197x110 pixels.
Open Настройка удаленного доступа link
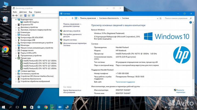72,35
